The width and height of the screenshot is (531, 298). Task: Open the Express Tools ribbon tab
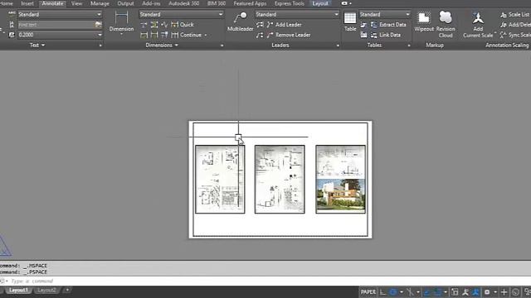tap(290, 3)
